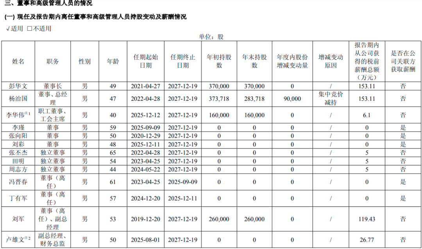Select the 373,718 opening shares cell
This screenshot has height=249, width=422.
point(219,99)
